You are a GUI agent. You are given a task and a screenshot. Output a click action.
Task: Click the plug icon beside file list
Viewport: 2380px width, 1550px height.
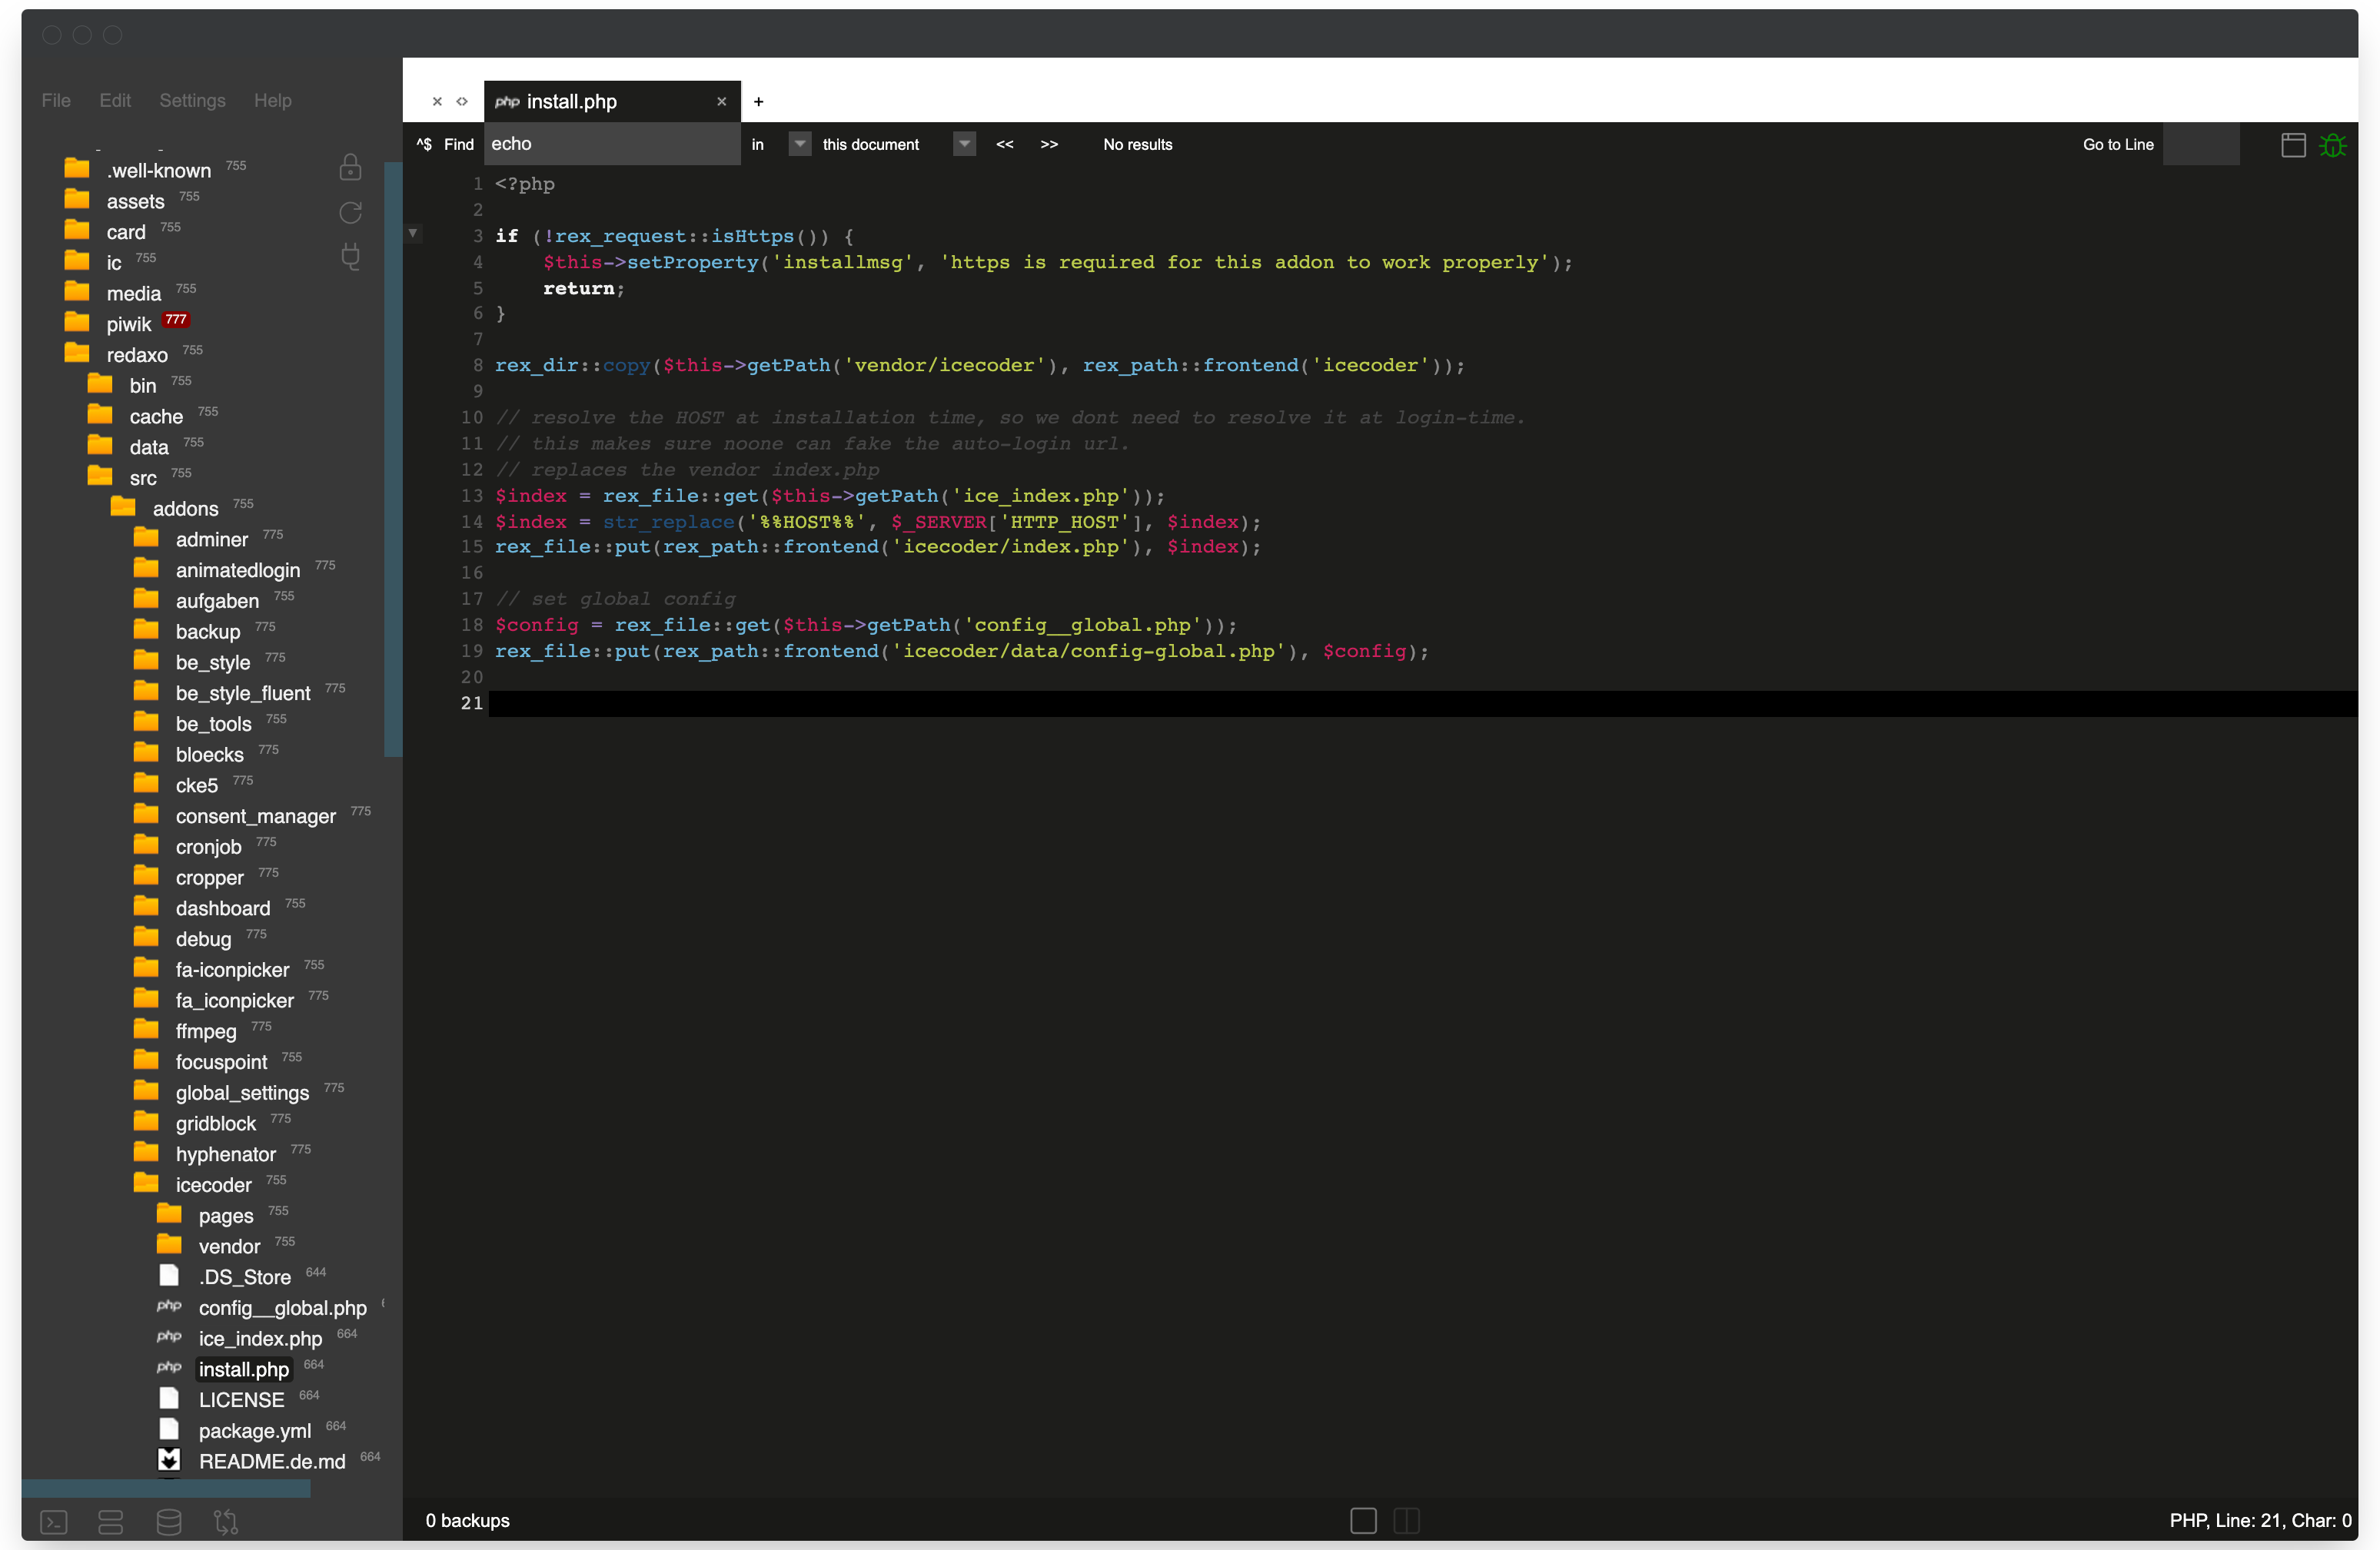click(x=350, y=256)
